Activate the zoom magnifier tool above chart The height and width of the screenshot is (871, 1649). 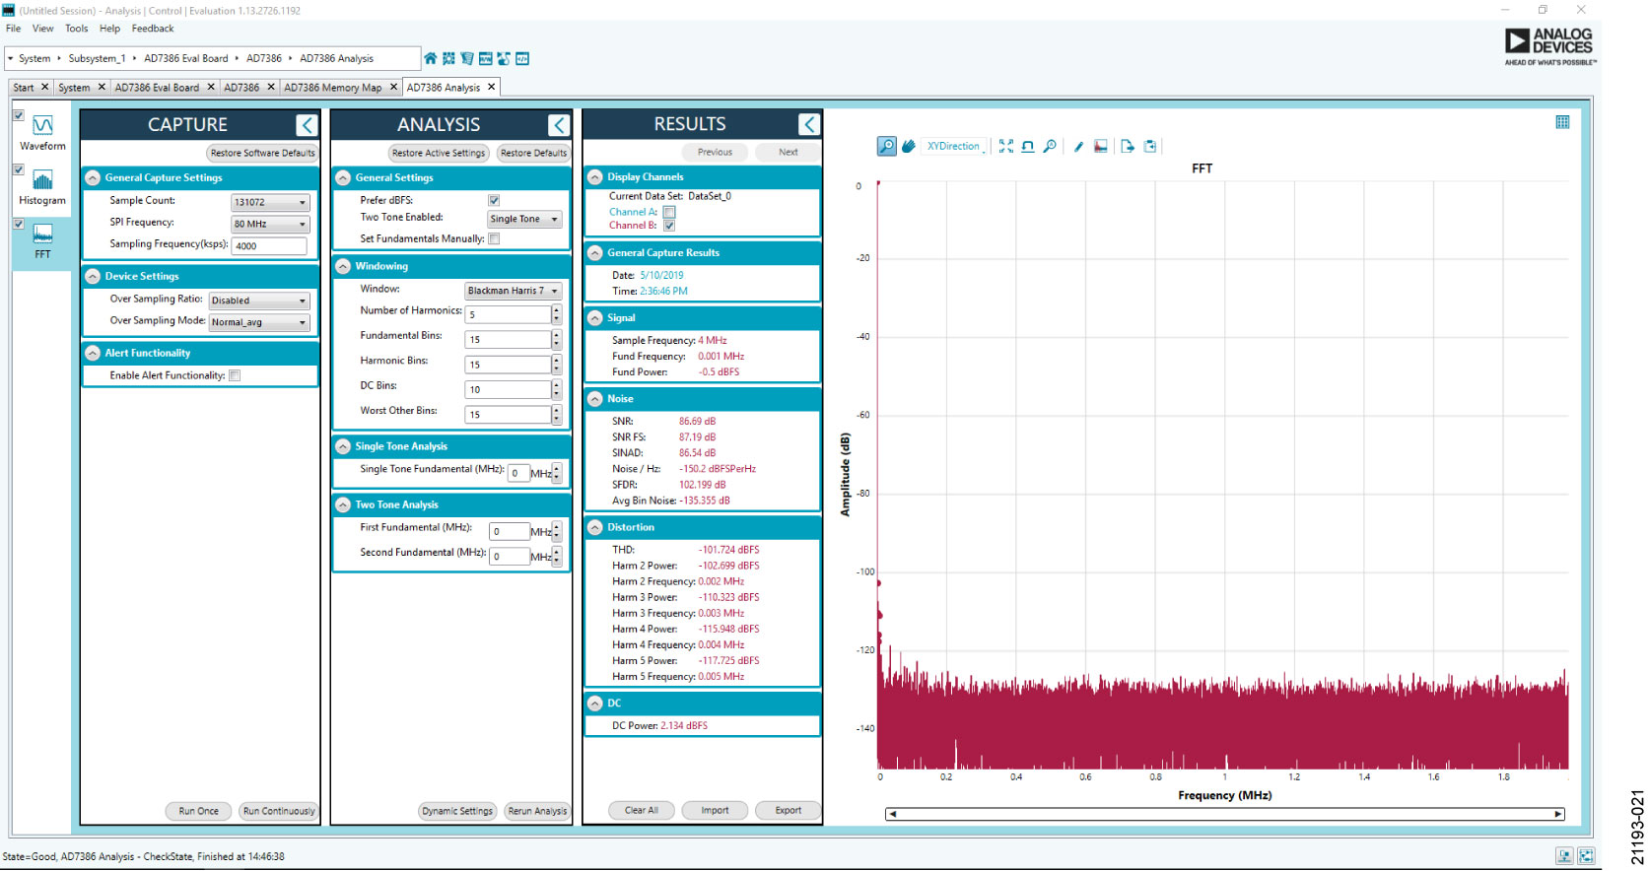[x=886, y=147]
